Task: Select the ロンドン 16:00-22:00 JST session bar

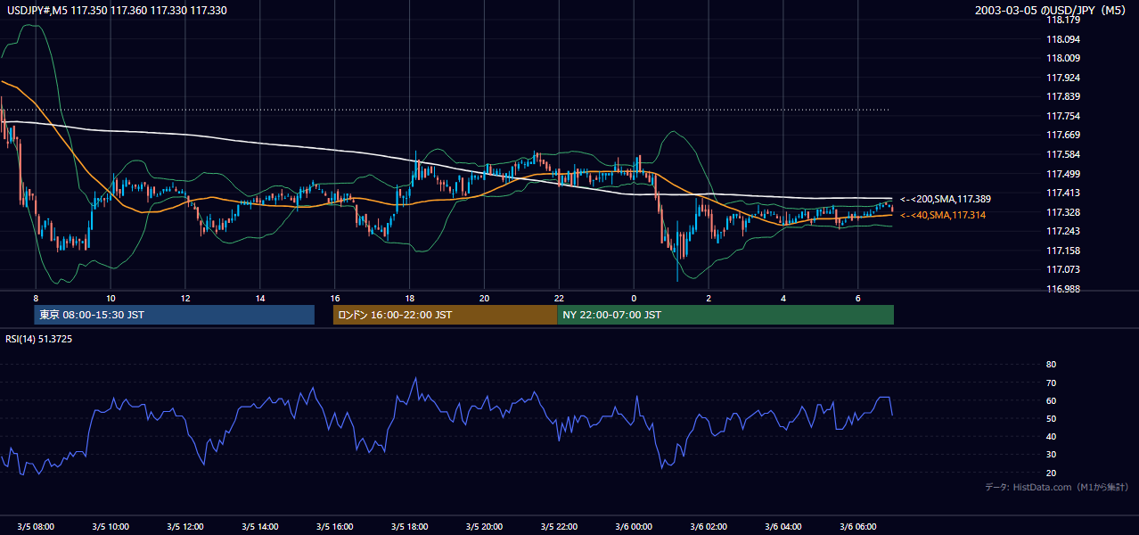Action: coord(445,315)
